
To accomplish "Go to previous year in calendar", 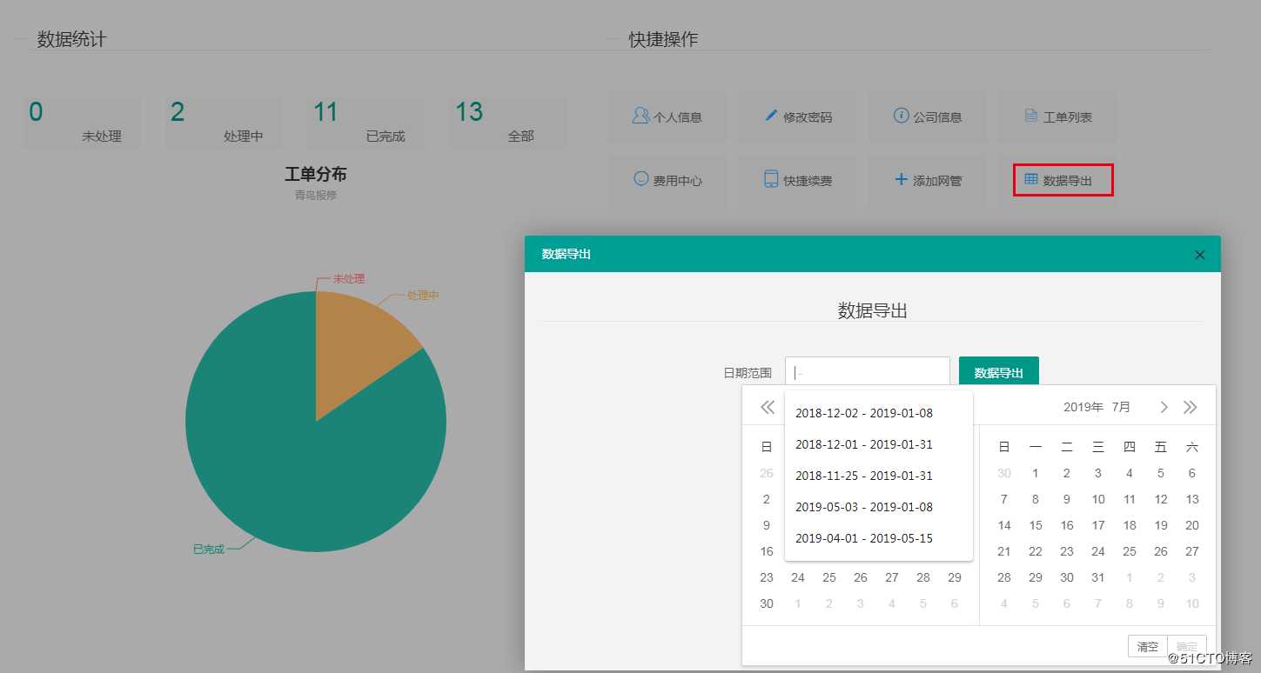I will coord(767,407).
